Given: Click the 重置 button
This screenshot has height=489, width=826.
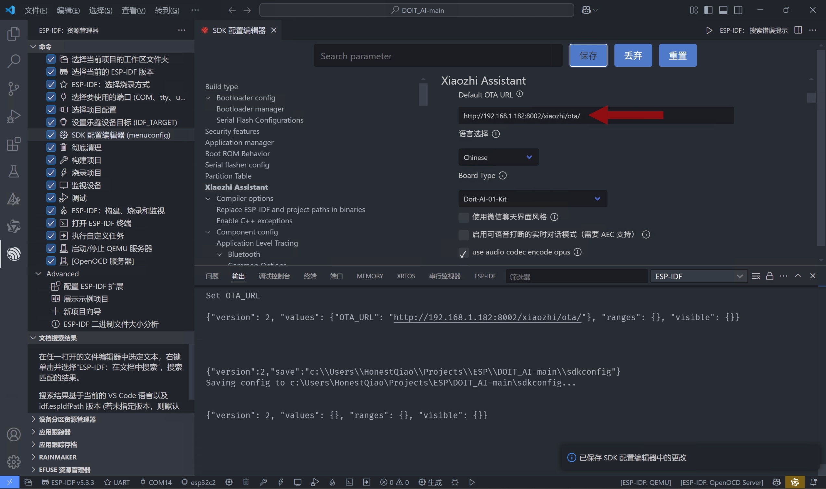Looking at the screenshot, I should [x=677, y=55].
